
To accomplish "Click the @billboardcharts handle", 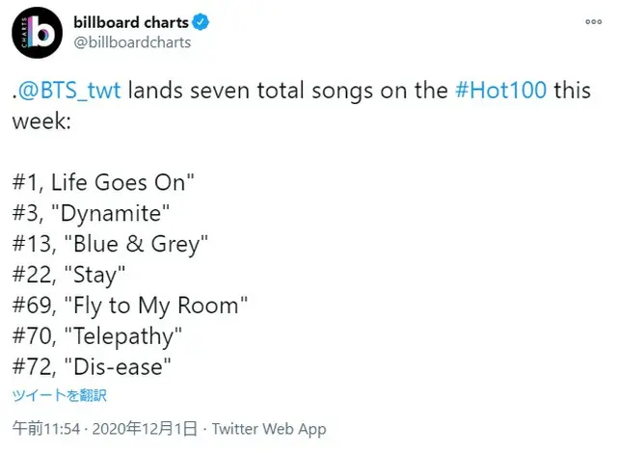I will pyautogui.click(x=132, y=42).
